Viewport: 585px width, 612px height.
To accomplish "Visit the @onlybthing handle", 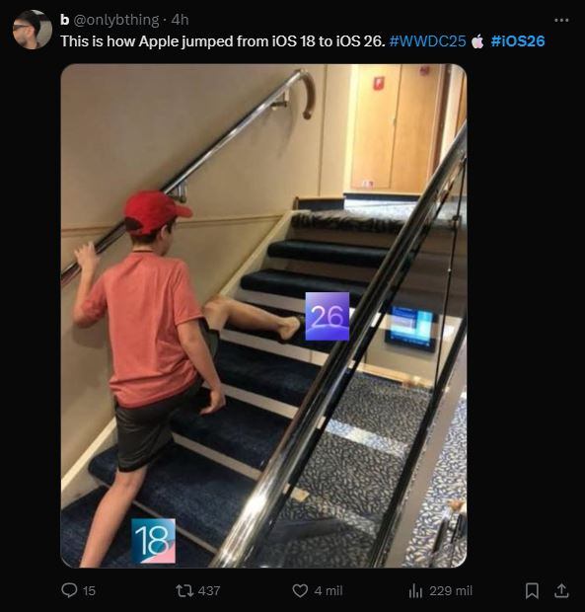I will (116, 20).
